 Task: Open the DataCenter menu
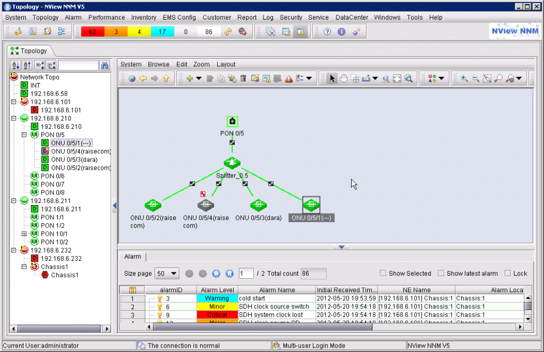pos(352,17)
